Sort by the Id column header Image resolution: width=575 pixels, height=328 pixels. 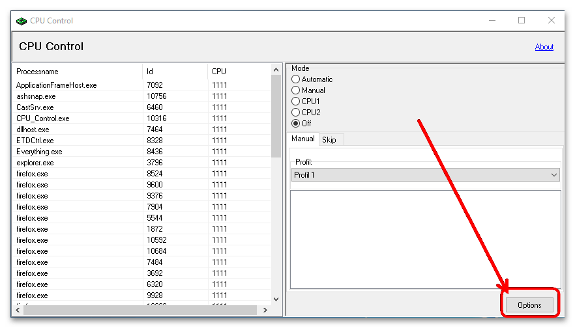click(x=175, y=71)
